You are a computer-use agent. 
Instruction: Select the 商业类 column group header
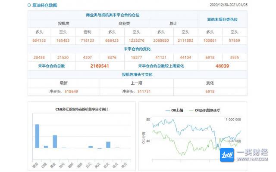click(124, 24)
